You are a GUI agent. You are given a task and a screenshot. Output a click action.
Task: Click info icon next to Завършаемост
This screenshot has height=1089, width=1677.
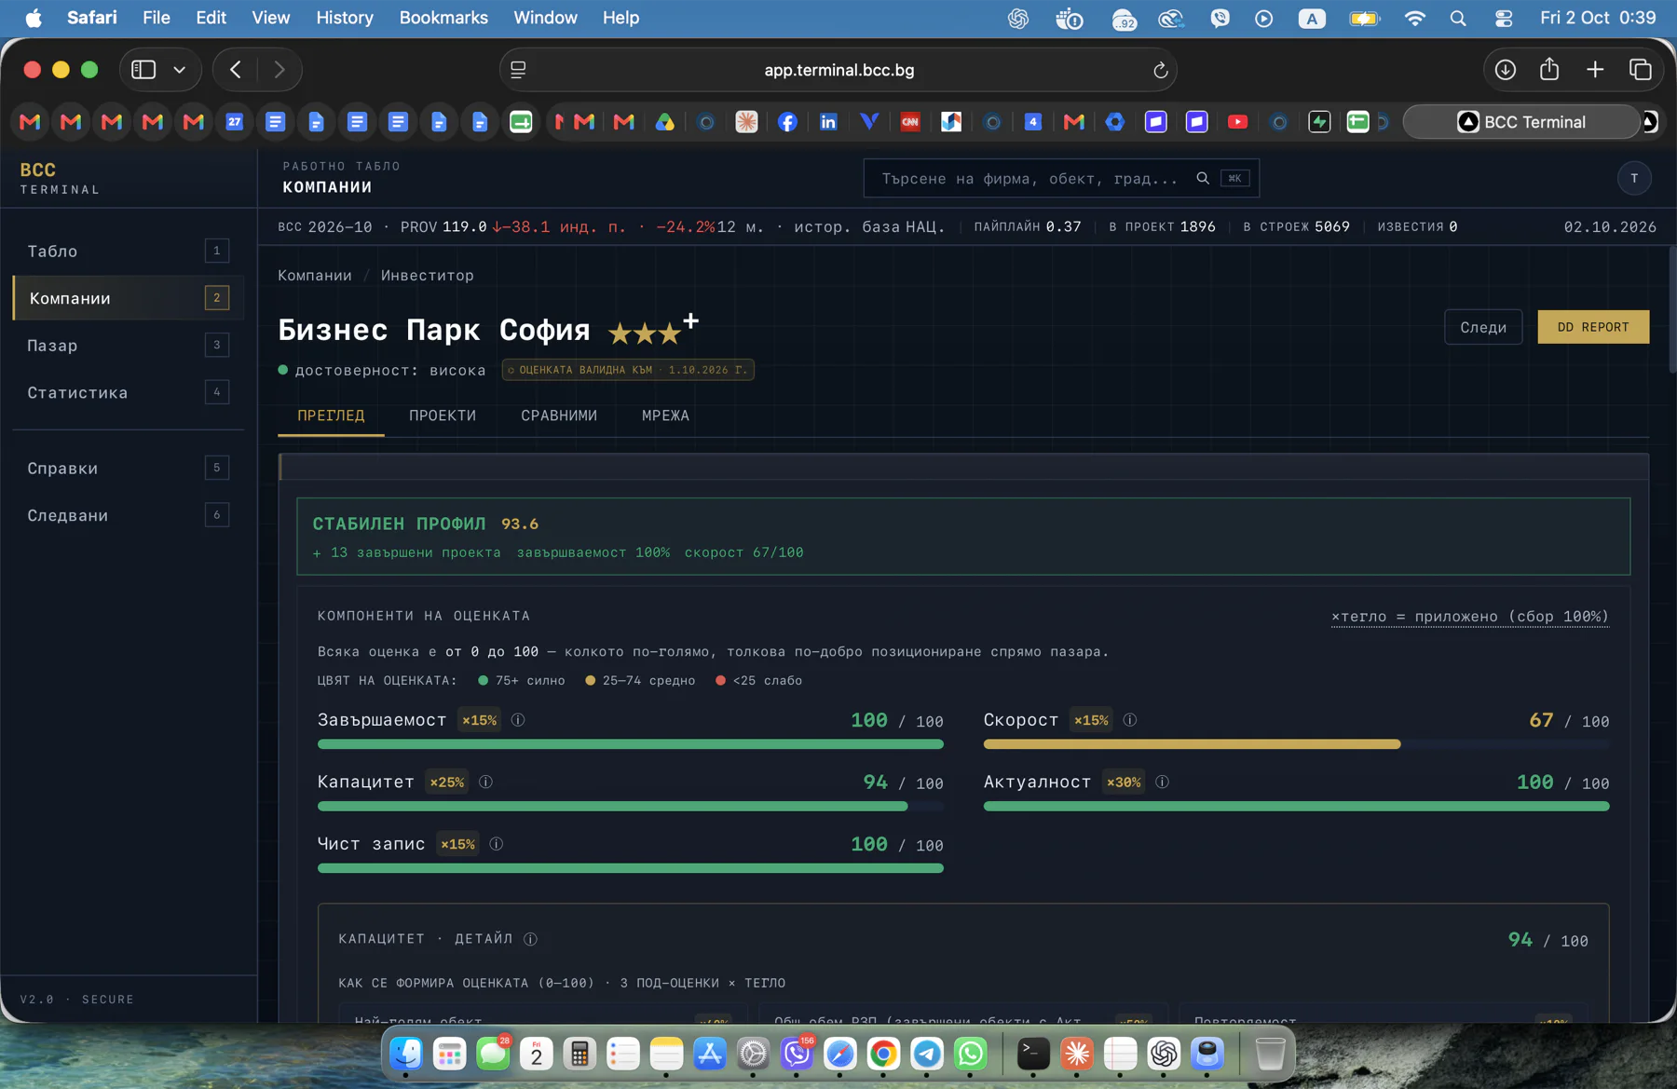point(518,720)
